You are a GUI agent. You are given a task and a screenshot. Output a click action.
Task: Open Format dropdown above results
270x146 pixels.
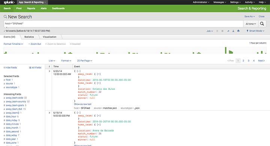click(66, 61)
